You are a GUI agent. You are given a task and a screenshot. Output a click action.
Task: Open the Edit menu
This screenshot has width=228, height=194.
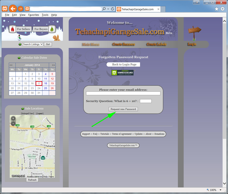(14, 15)
